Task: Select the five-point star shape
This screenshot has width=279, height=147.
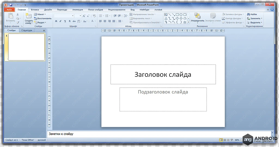Action: [185, 22]
